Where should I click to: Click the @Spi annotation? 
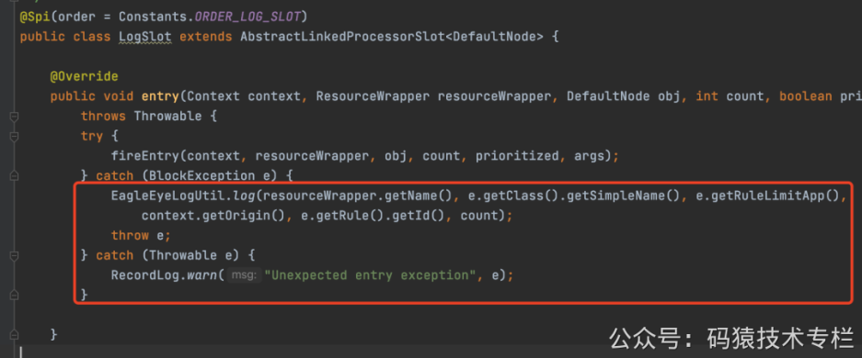coord(36,17)
